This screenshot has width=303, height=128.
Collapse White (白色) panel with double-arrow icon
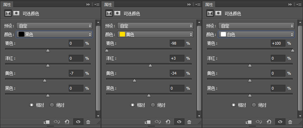tap(290, 4)
